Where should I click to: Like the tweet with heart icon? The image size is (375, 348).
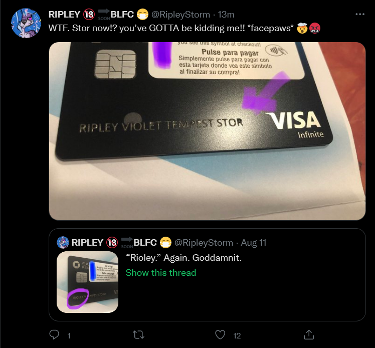click(x=220, y=334)
